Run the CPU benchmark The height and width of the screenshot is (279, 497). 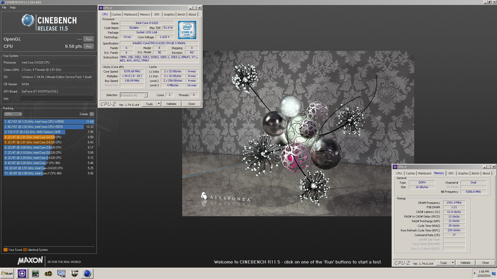[89, 47]
